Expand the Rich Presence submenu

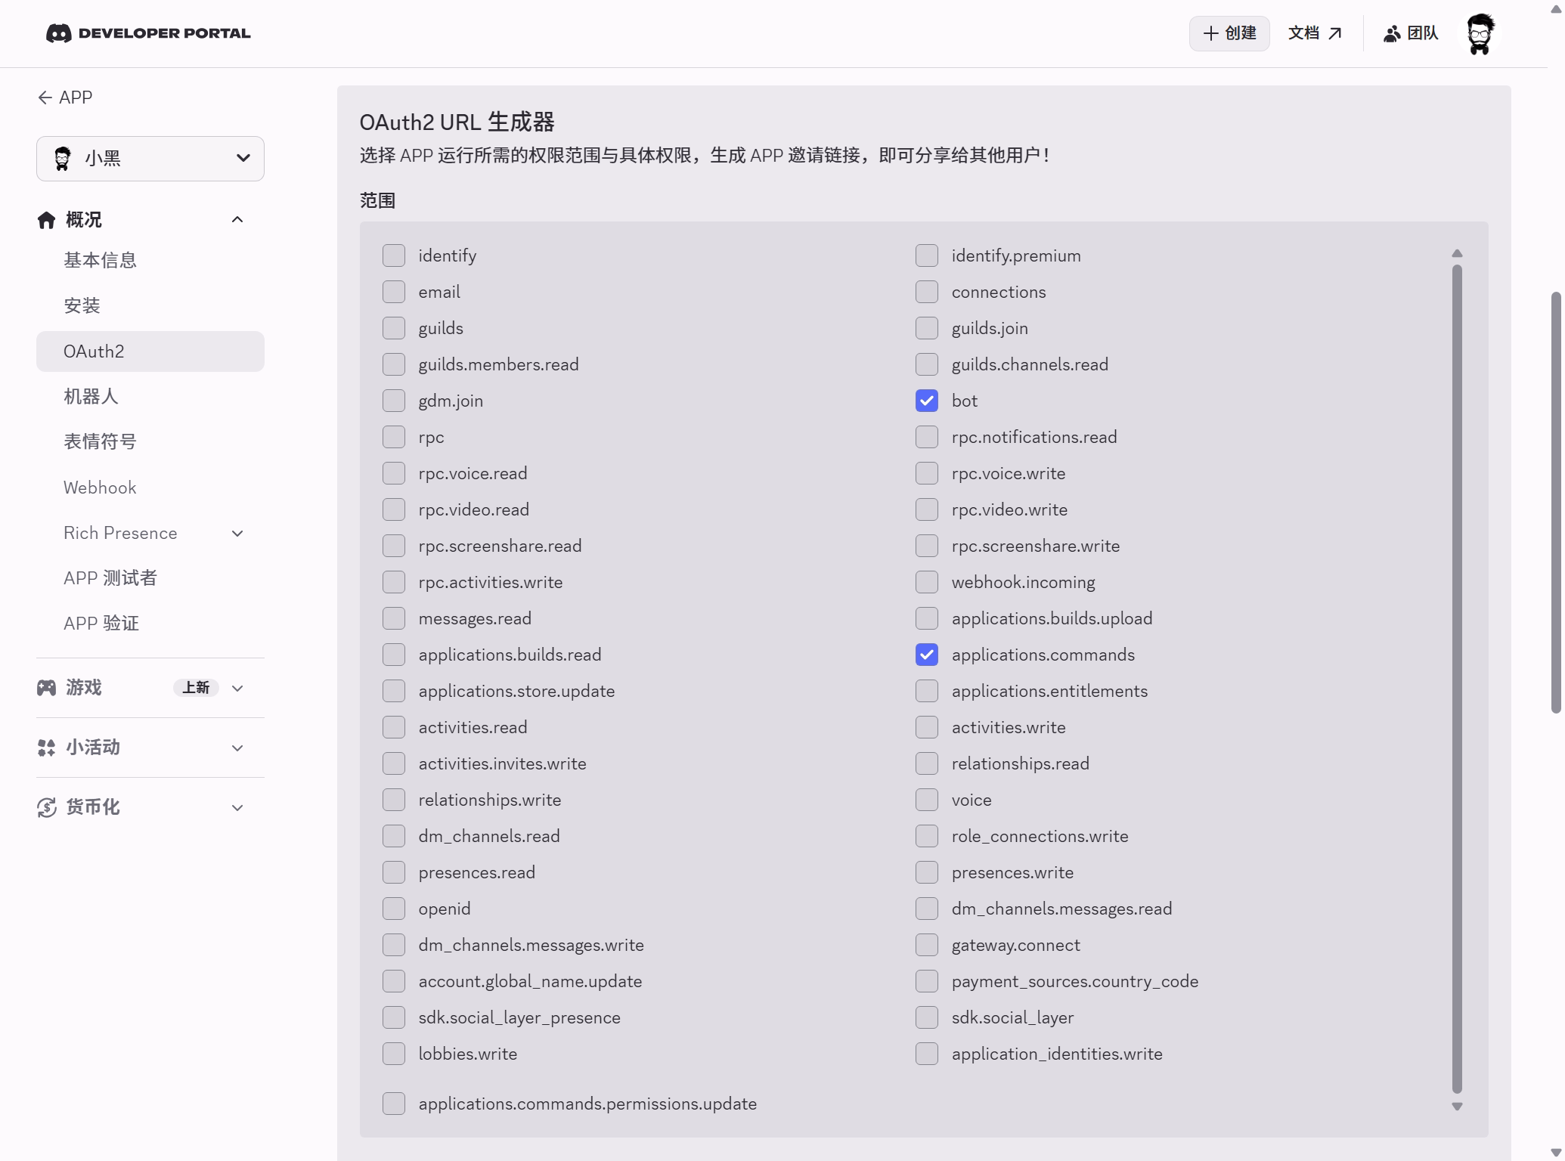(x=237, y=534)
